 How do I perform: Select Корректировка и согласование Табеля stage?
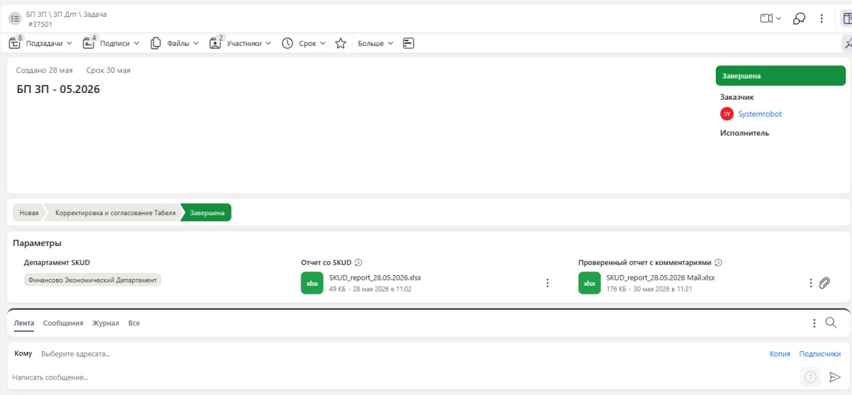click(115, 213)
